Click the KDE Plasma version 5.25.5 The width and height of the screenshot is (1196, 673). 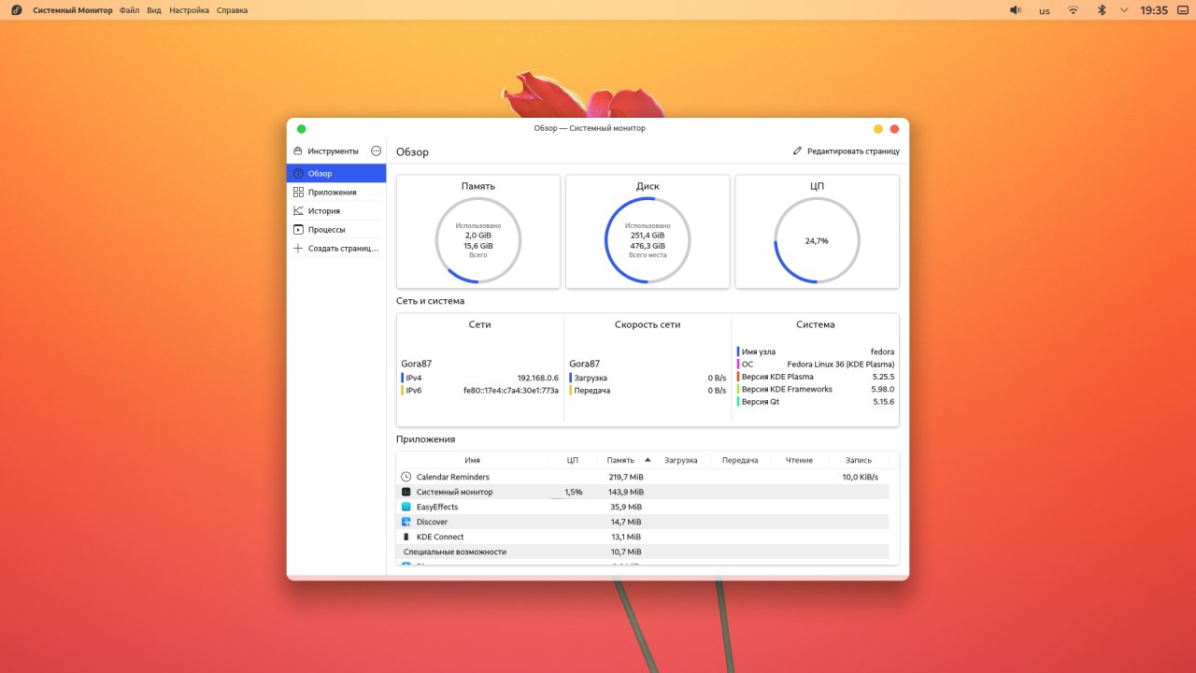point(883,377)
